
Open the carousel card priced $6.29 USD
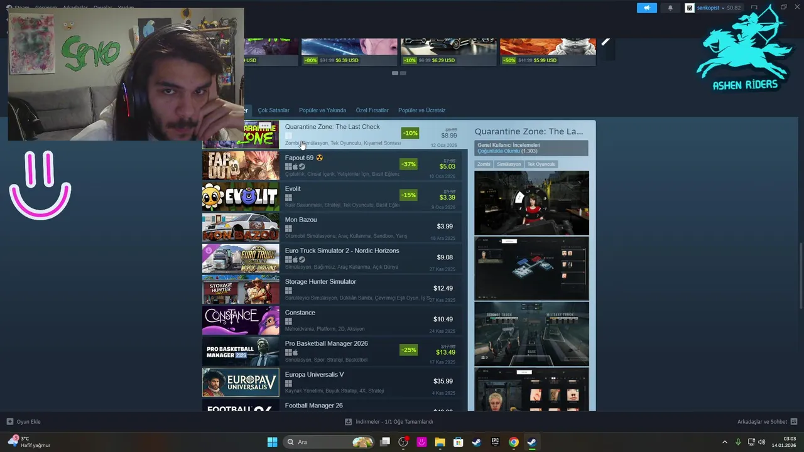point(448,51)
